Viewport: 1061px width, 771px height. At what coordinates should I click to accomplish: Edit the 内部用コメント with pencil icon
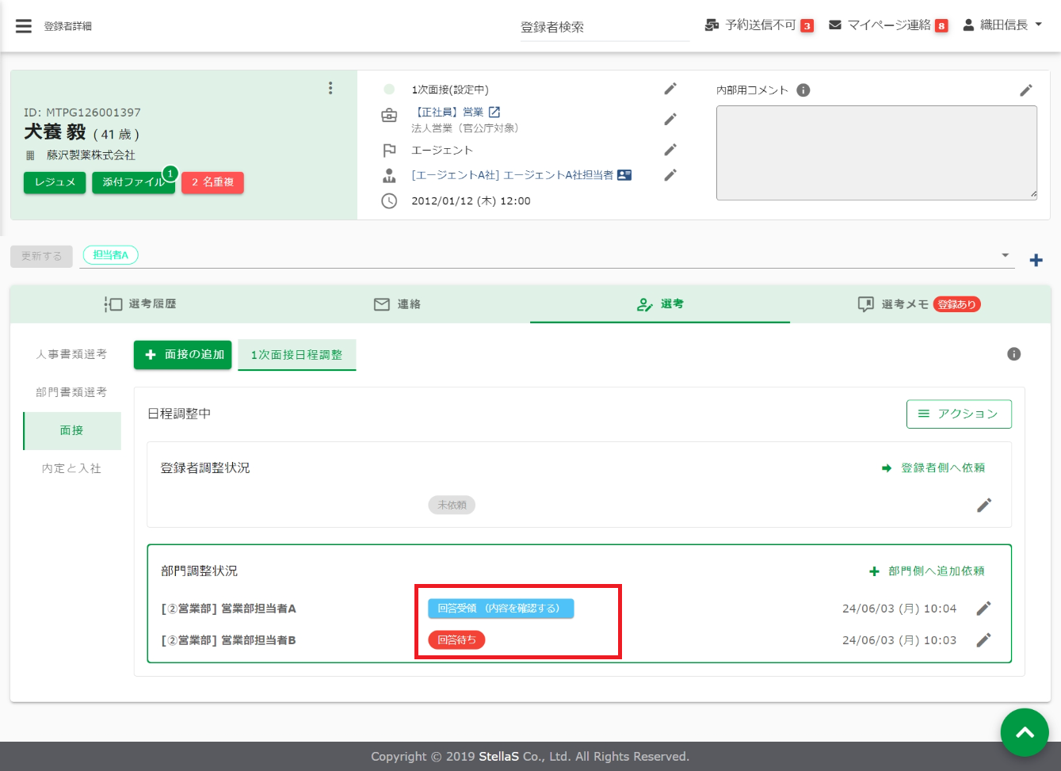point(1026,90)
